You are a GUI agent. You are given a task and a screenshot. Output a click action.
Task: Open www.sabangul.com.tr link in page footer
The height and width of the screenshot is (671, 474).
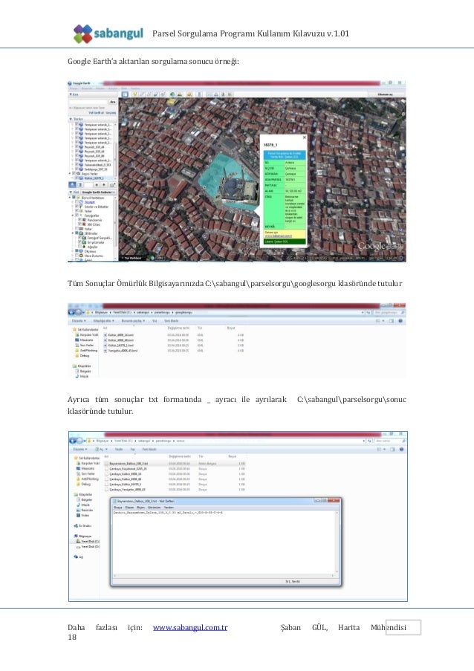190,627
